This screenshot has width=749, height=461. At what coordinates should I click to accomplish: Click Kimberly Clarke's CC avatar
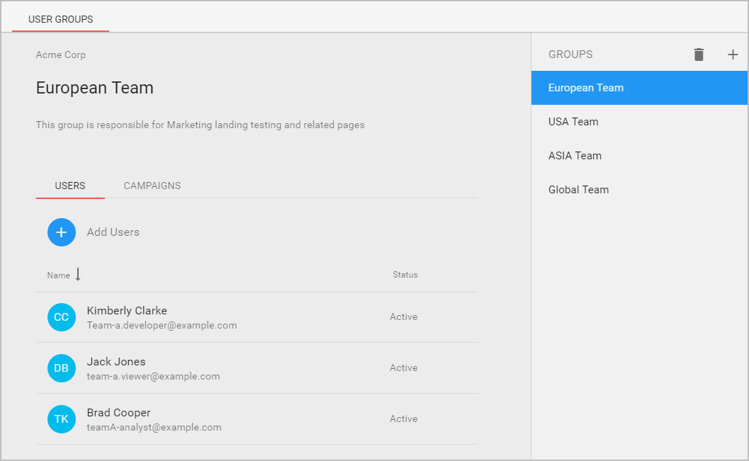[62, 317]
